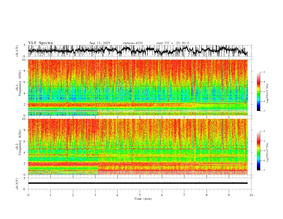Click the "-3" tick on ch.1 colorbar
This screenshot has height=219, width=283.
263,72
